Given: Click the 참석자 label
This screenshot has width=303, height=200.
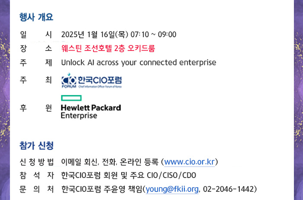Looking at the screenshot, I should (36, 175).
